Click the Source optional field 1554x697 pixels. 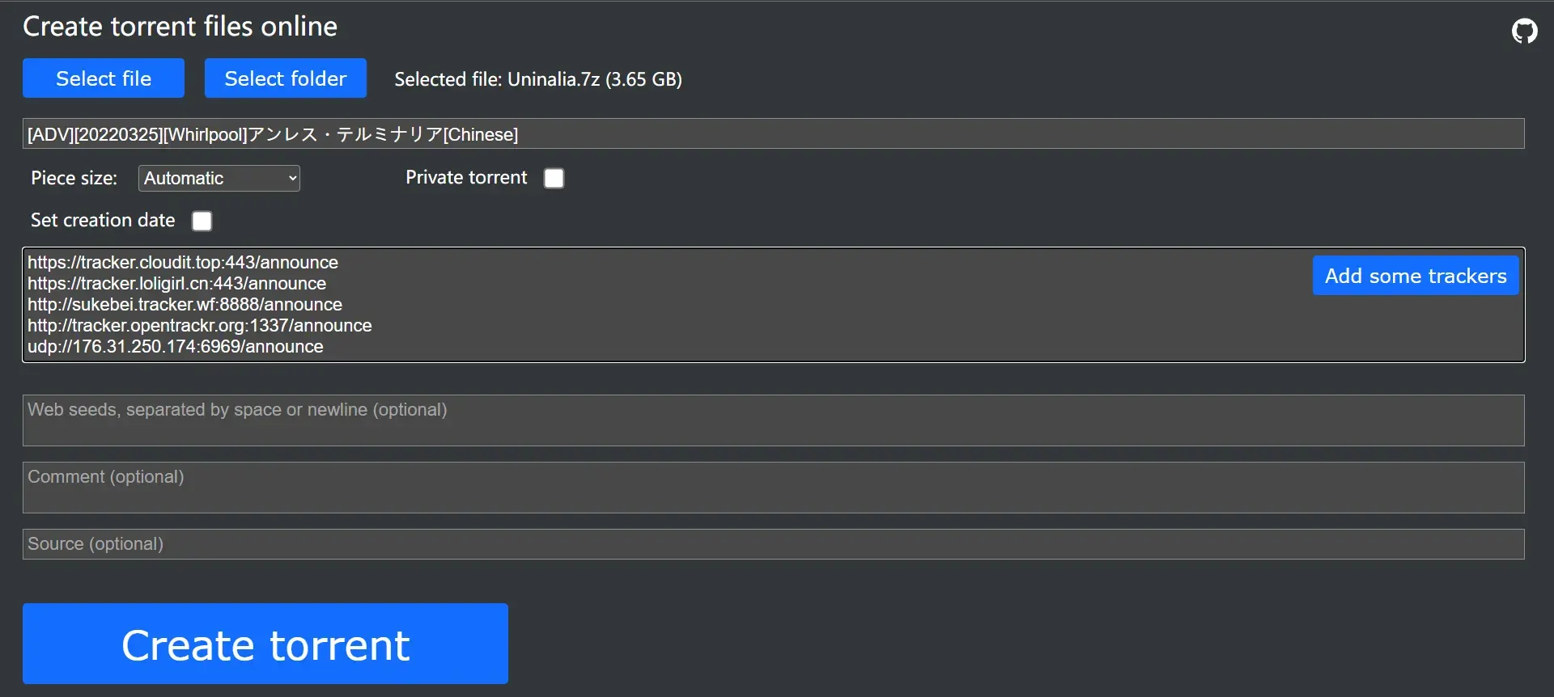pyautogui.click(x=774, y=544)
